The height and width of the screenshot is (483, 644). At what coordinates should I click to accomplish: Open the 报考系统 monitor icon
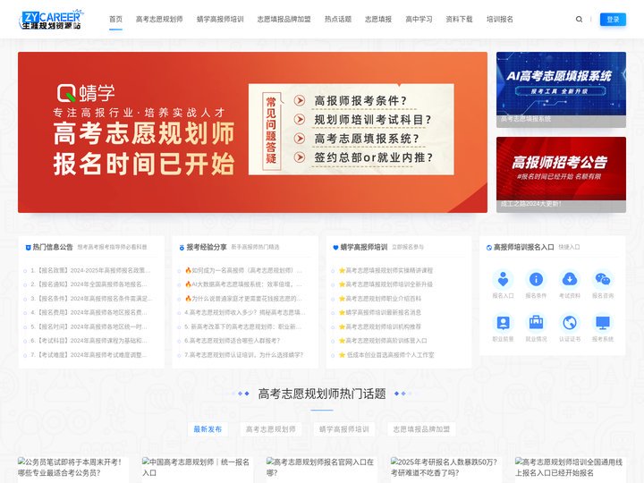pyautogui.click(x=603, y=323)
